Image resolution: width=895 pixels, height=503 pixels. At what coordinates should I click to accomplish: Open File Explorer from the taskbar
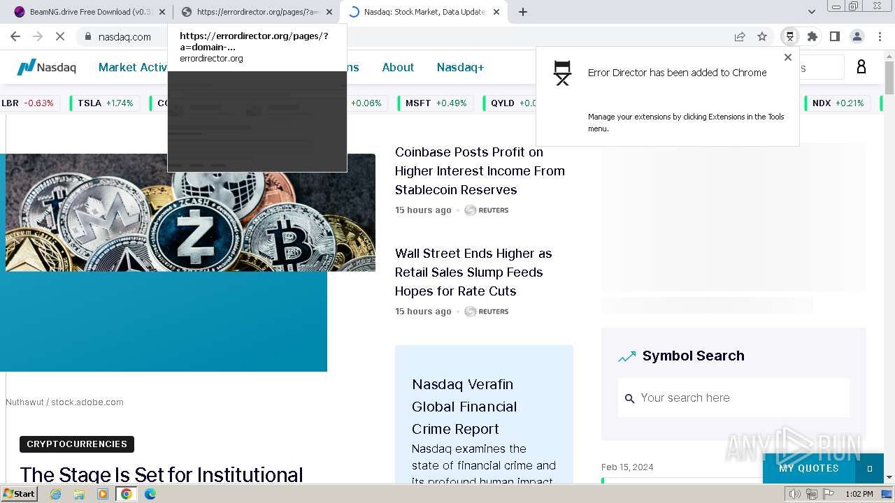pyautogui.click(x=79, y=494)
